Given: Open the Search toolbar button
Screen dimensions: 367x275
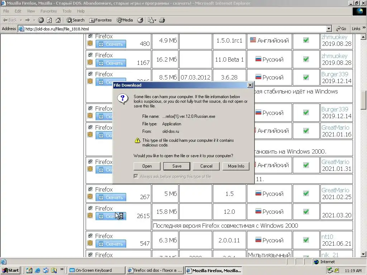Looking at the screenshot, I should pyautogui.click(x=75, y=20).
